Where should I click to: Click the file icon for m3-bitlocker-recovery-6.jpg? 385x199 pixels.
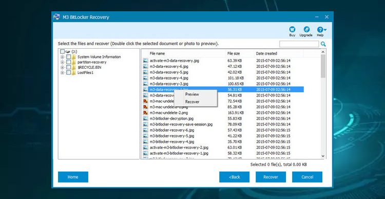click(146, 130)
